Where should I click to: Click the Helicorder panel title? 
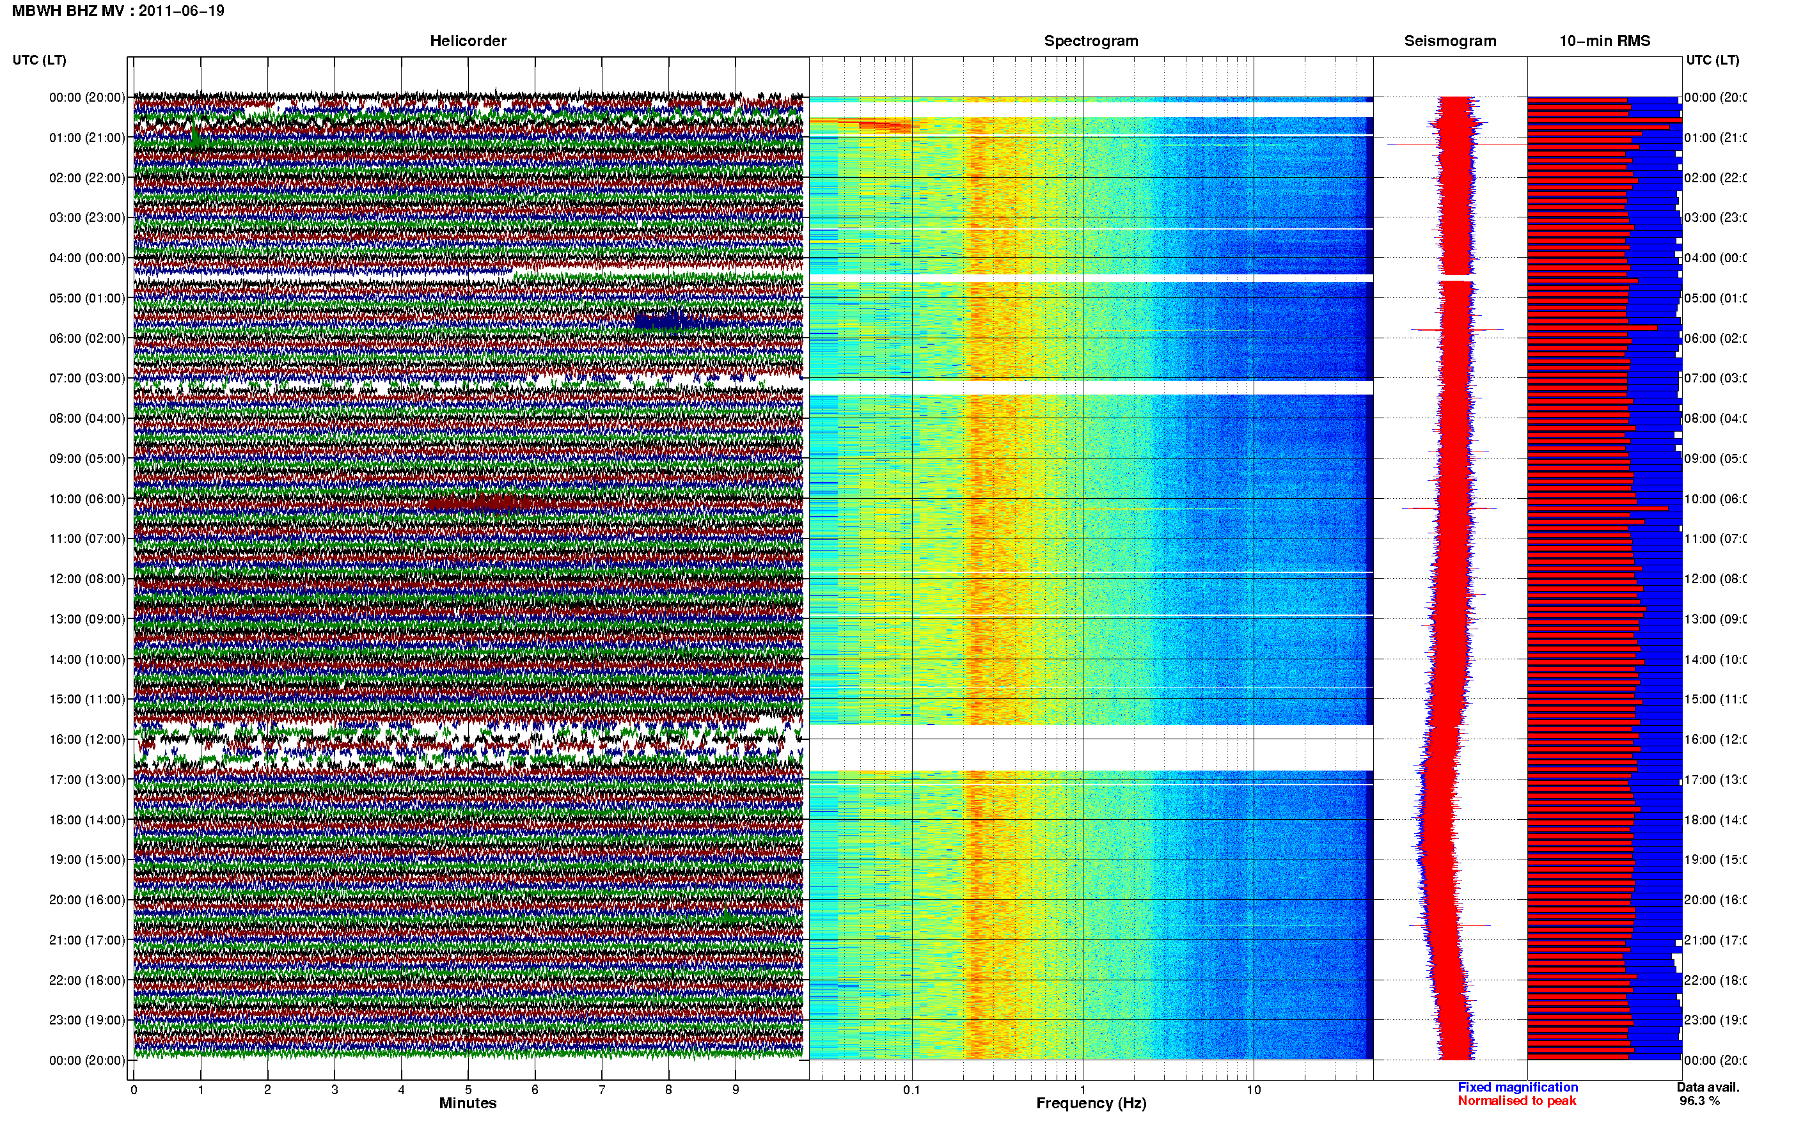coord(468,41)
